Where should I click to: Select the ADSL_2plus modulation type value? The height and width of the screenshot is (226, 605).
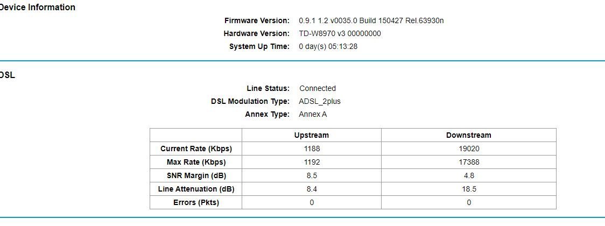coord(320,101)
